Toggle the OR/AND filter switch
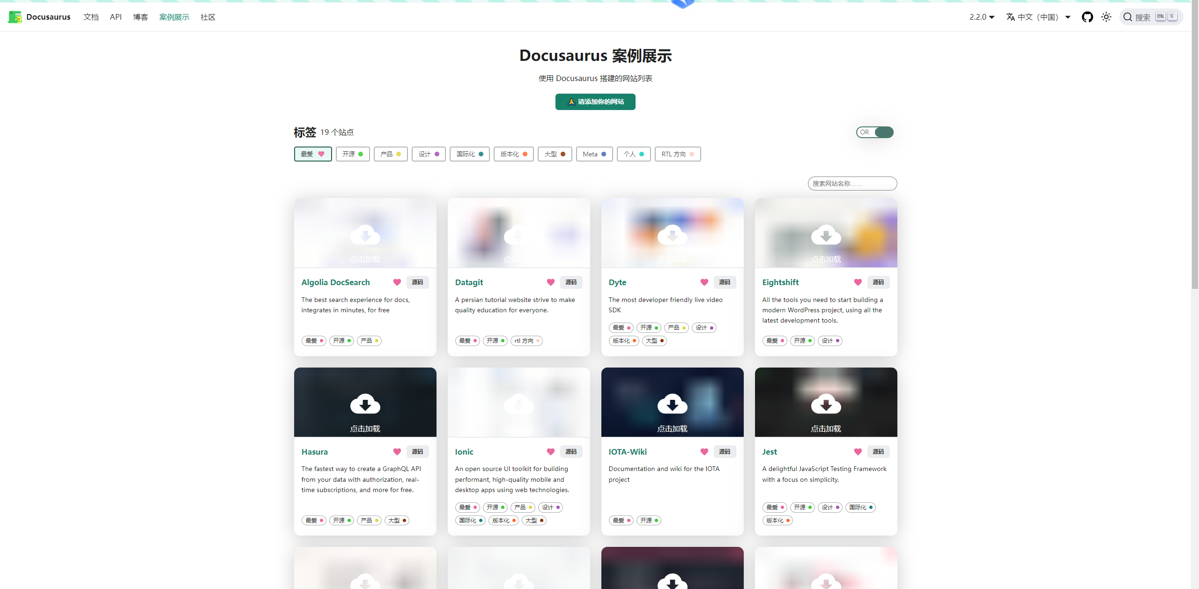1199x589 pixels. pyautogui.click(x=874, y=133)
